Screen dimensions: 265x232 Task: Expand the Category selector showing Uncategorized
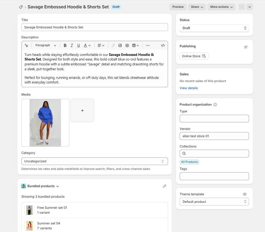95,161
